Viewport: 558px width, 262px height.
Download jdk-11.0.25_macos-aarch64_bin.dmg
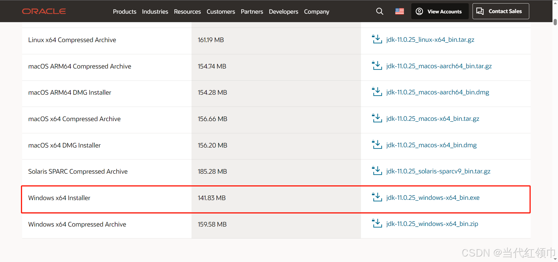tap(438, 92)
